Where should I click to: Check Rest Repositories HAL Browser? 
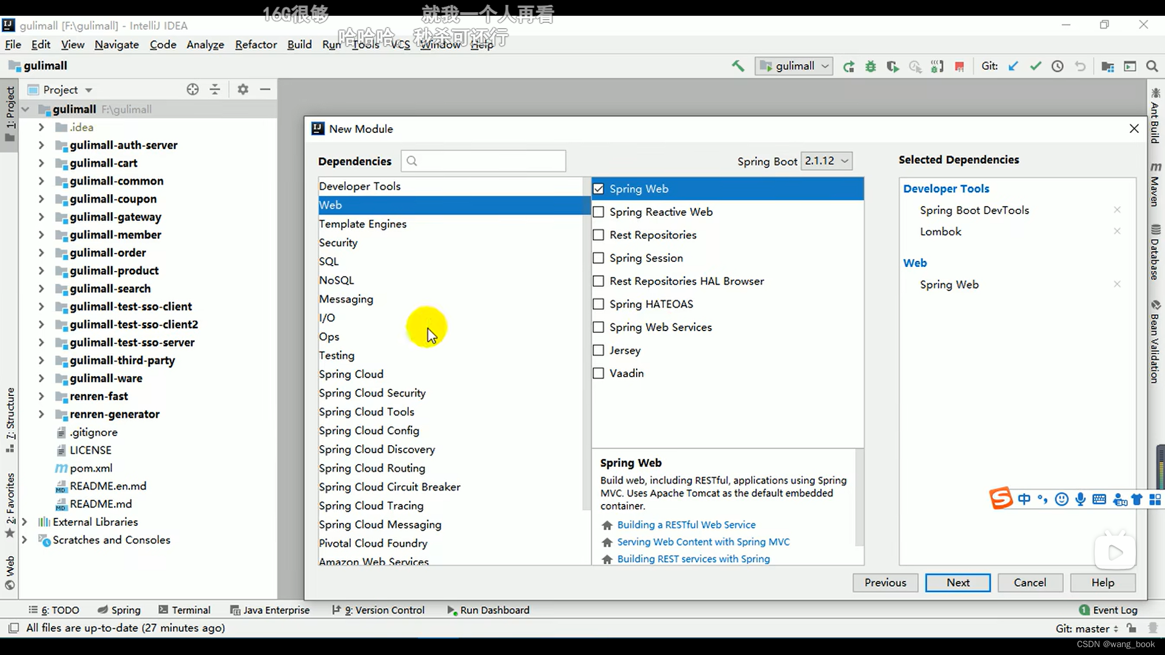[x=598, y=281]
